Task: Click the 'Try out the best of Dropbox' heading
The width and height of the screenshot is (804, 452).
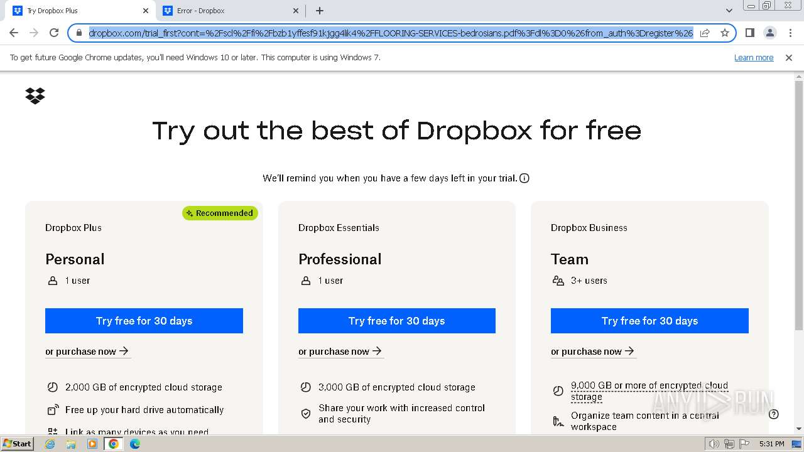Action: point(397,131)
